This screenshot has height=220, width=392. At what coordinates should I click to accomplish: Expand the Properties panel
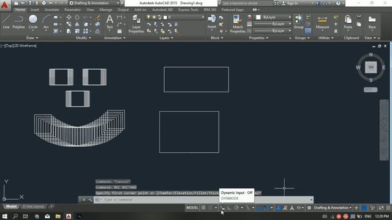pyautogui.click(x=258, y=38)
